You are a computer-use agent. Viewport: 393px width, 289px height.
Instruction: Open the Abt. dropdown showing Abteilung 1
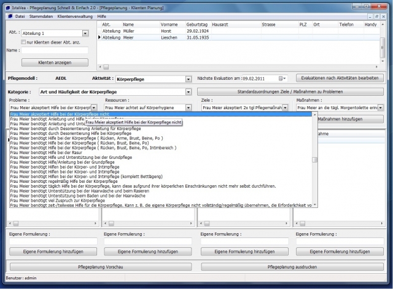tap(85, 33)
